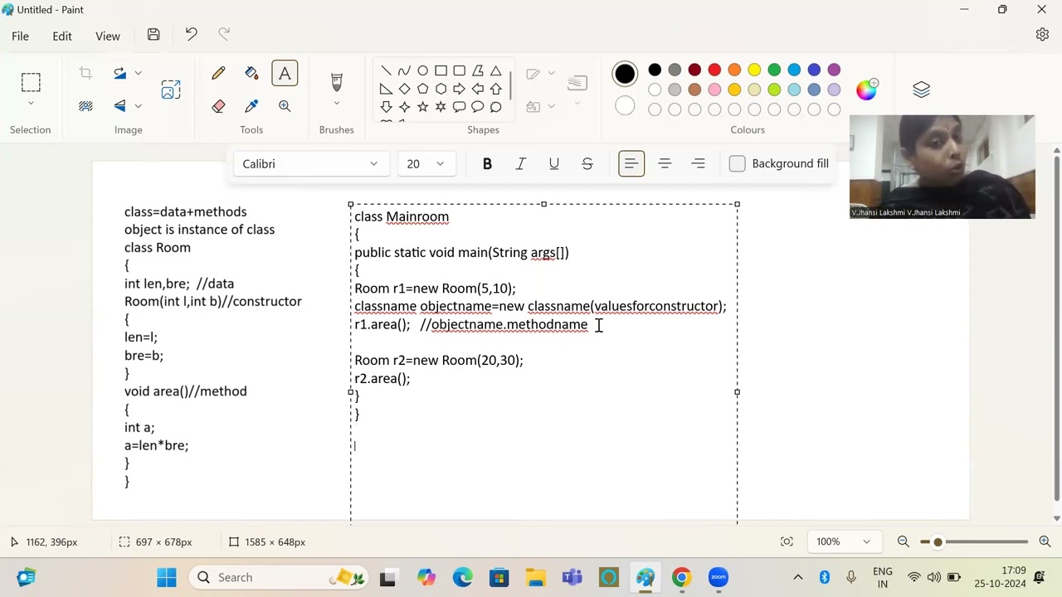Pick the diagonal line shape
This screenshot has height=597, width=1062.
click(x=386, y=70)
